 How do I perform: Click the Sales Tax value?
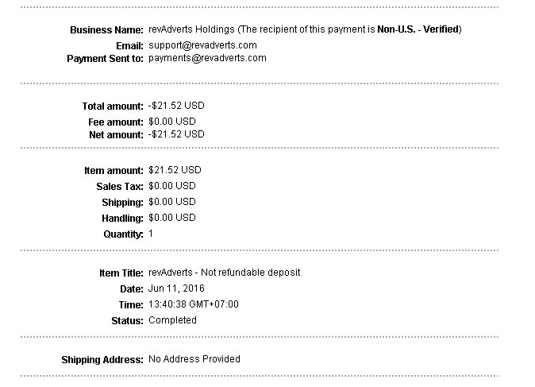[x=172, y=186]
